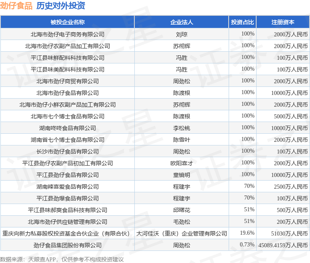Click 北海市七个博士食品有限公司 cell
310x263 pixels.
(x=68, y=116)
